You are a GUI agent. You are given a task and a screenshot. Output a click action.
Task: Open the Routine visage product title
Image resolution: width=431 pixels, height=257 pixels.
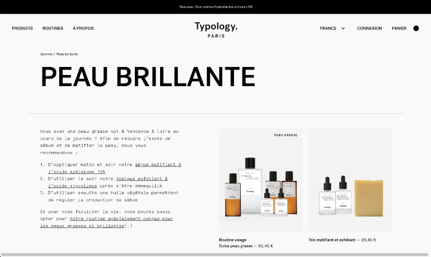pyautogui.click(x=233, y=240)
